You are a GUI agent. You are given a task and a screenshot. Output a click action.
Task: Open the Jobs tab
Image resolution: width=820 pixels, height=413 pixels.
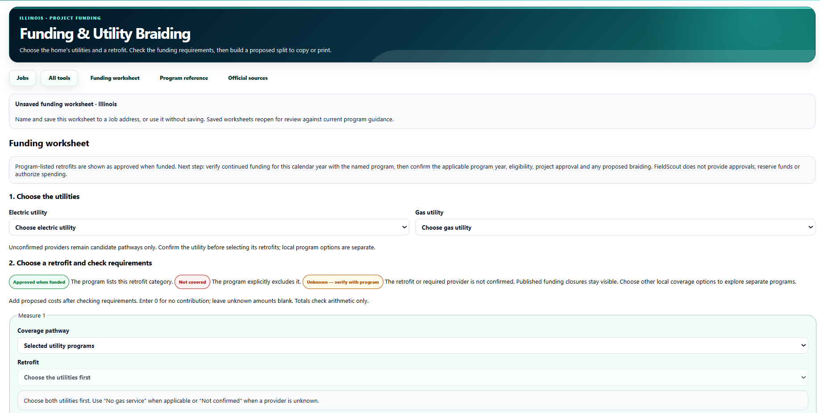22,78
